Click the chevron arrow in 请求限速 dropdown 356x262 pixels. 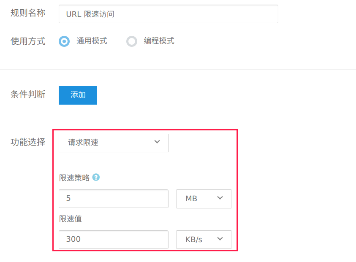[157, 142]
